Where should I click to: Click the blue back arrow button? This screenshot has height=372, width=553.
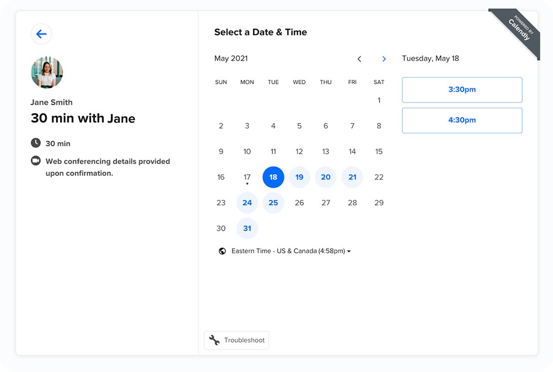(x=41, y=34)
